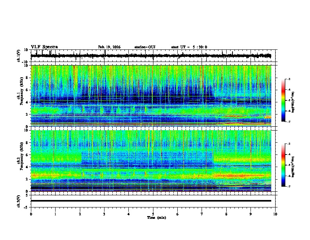Click the ch.1 Frequency (kHz) axis label
The image size is (310, 240).
20,91
